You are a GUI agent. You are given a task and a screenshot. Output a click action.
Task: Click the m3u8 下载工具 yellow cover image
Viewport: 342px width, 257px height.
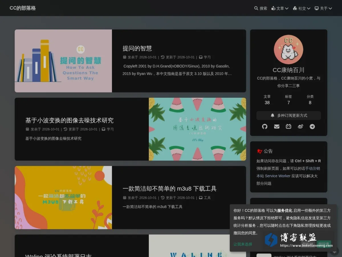[63, 198]
